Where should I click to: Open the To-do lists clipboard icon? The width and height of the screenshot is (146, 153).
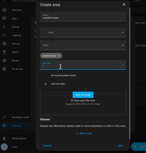click(4, 69)
